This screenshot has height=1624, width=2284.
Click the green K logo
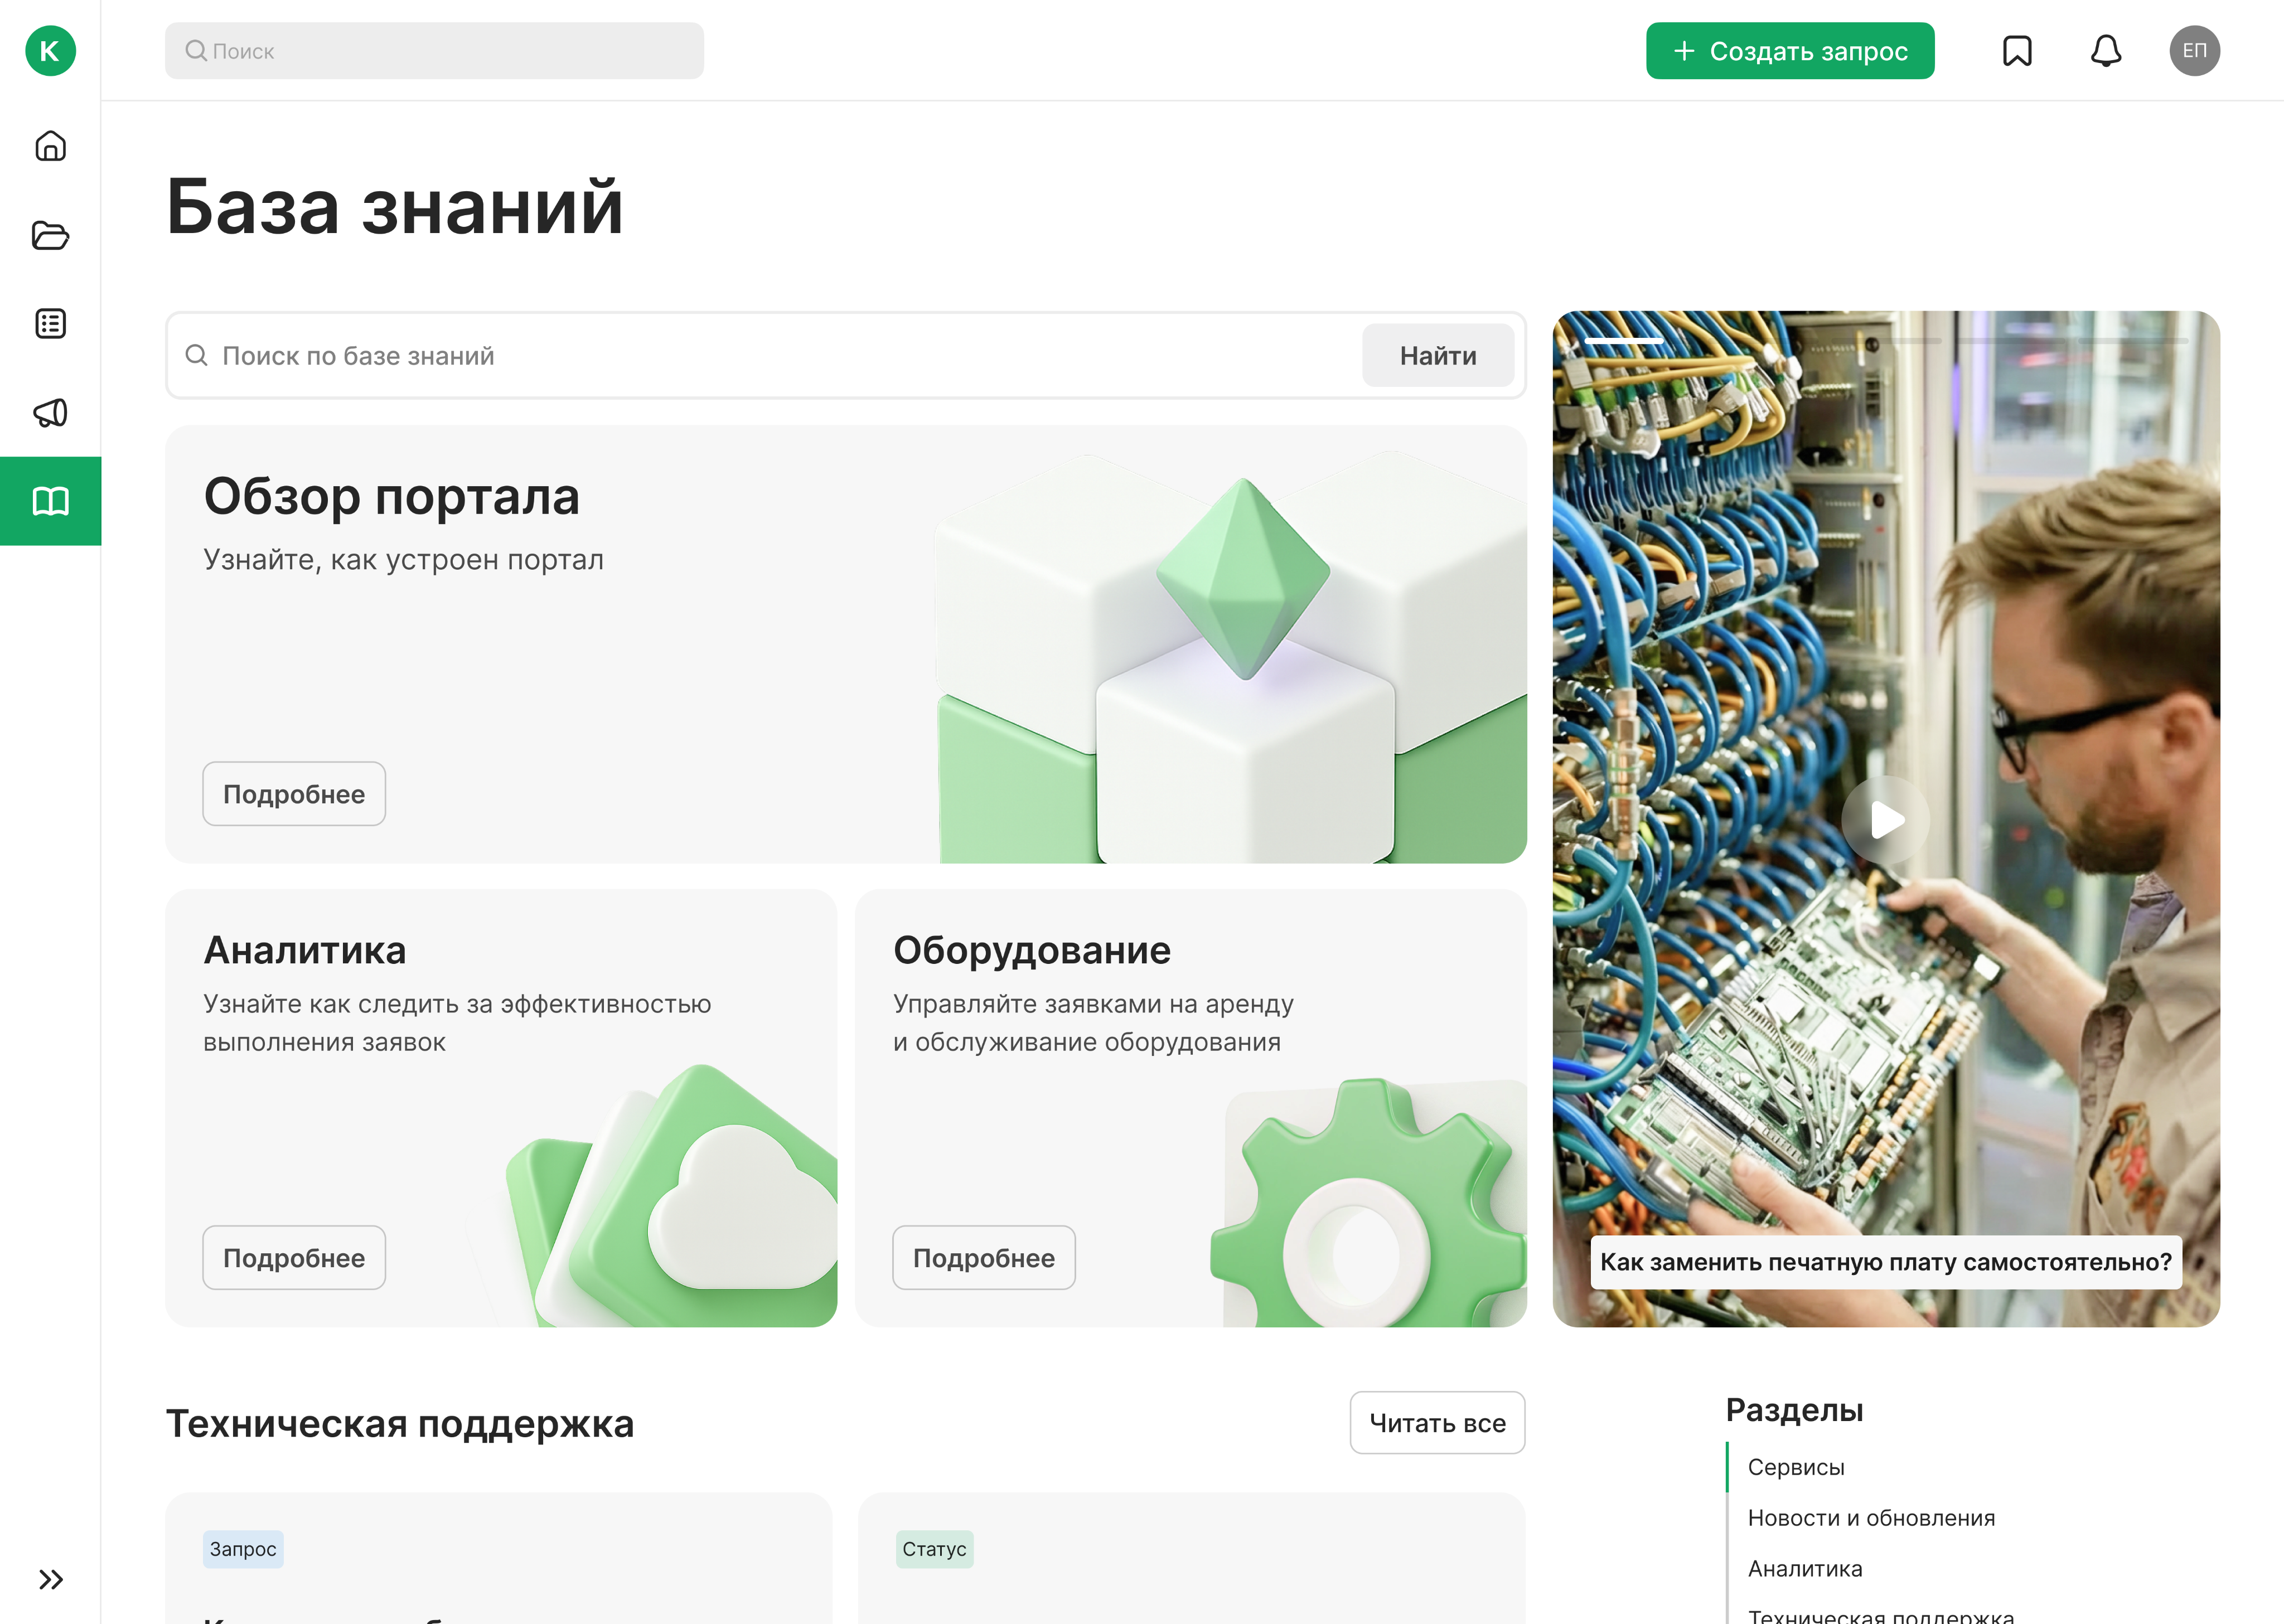coord(50,51)
